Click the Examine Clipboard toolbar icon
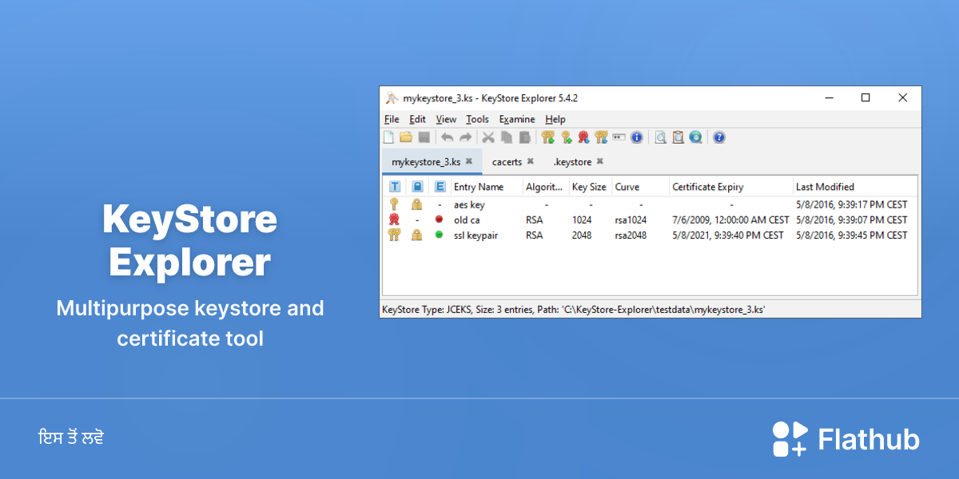Screen dimensions: 959x479 pos(678,137)
